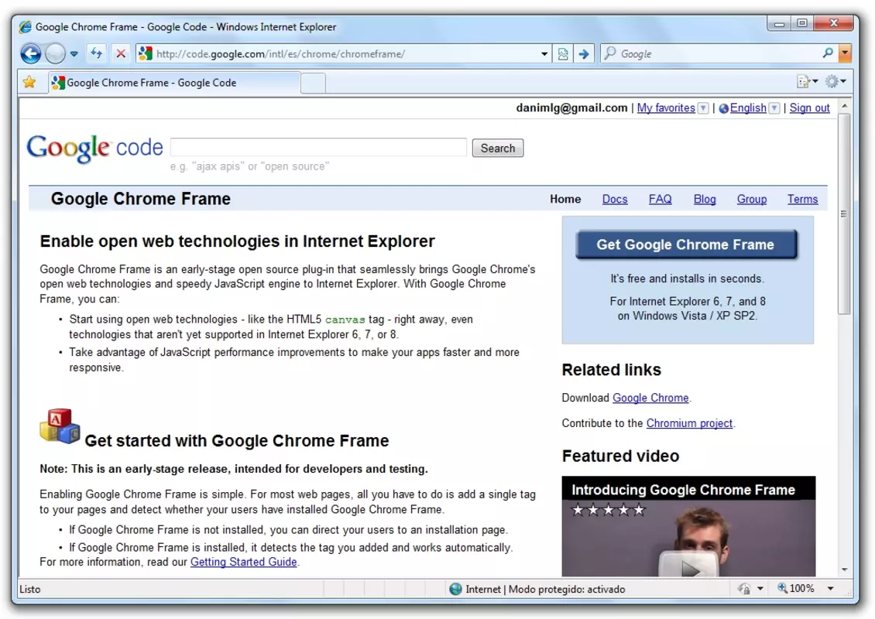The image size is (875, 619).
Task: Open the Google Chrome download link
Action: [x=650, y=398]
